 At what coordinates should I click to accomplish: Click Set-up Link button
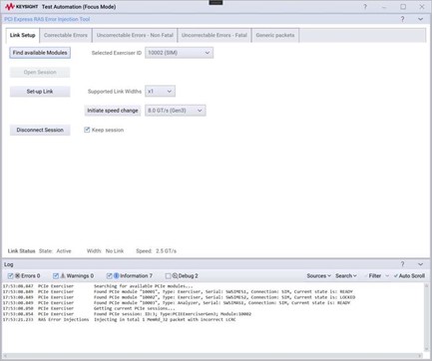tap(40, 92)
